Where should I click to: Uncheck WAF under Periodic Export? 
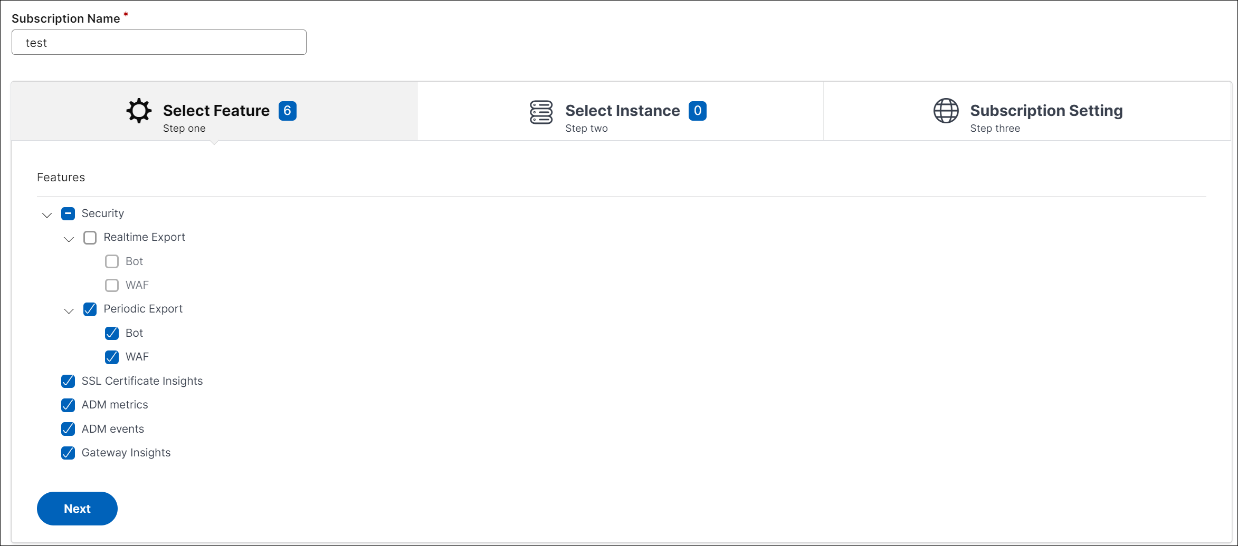(x=112, y=357)
